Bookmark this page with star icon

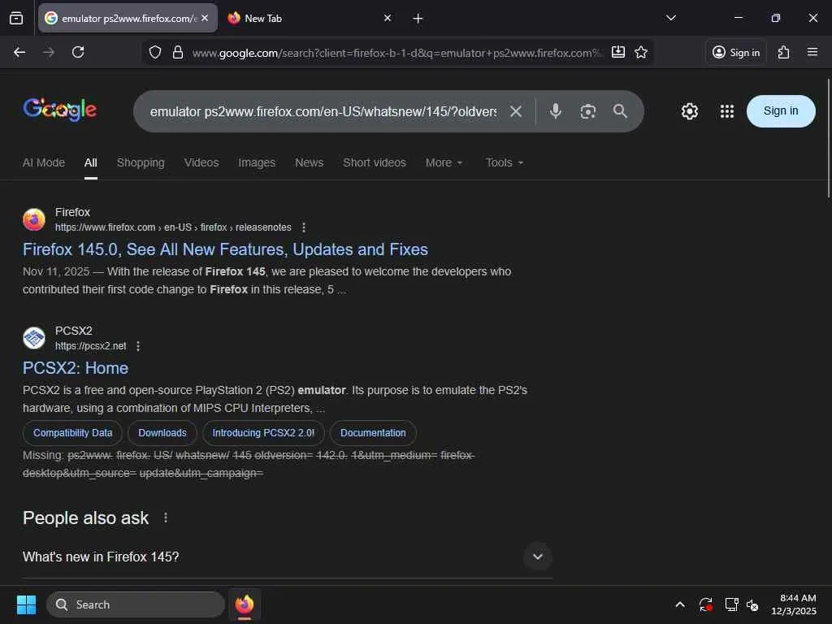(641, 52)
